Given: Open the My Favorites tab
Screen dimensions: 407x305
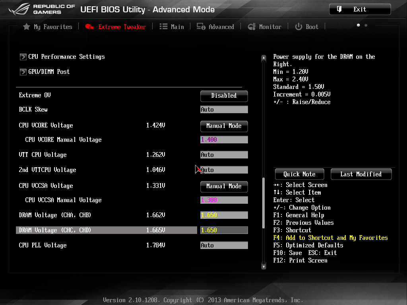Looking at the screenshot, I should [48, 27].
